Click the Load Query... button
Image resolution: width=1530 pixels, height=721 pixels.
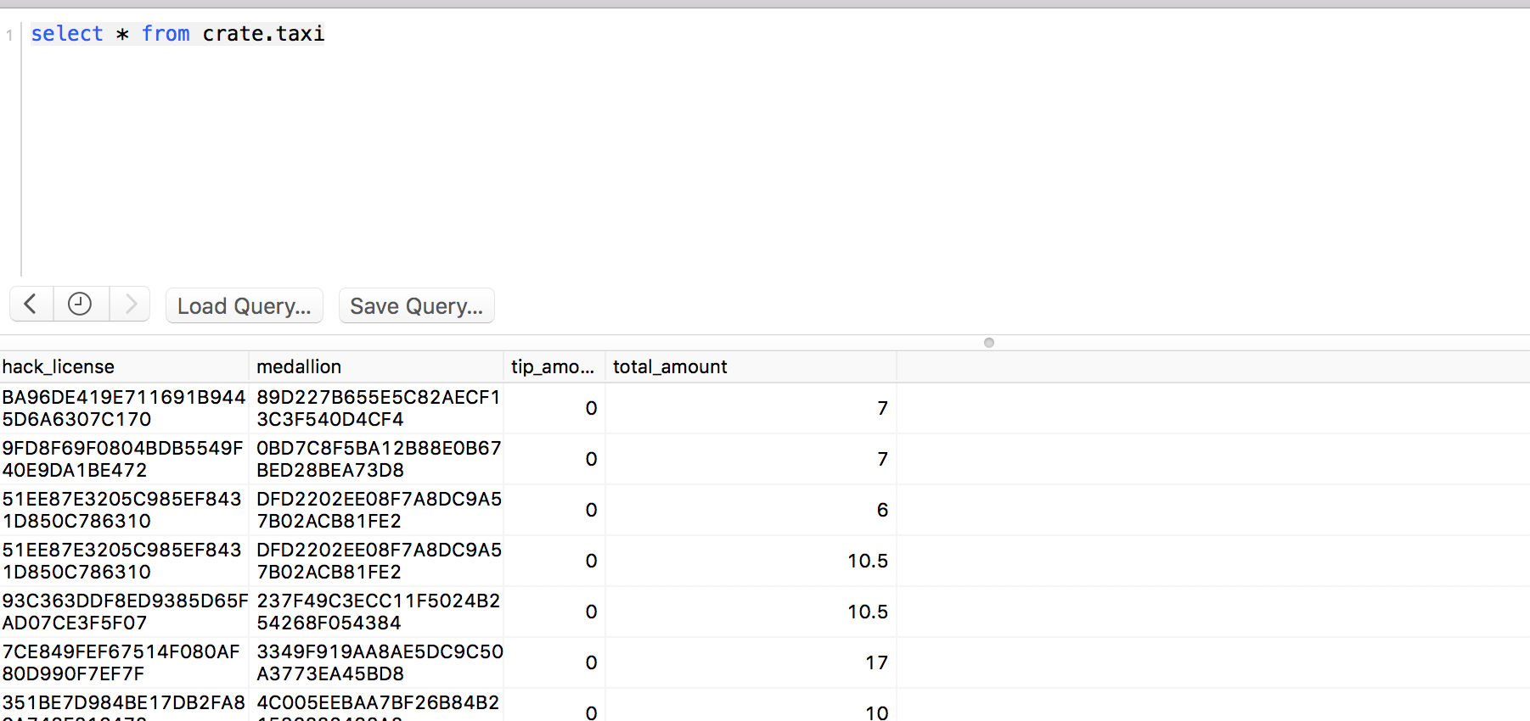(x=245, y=305)
